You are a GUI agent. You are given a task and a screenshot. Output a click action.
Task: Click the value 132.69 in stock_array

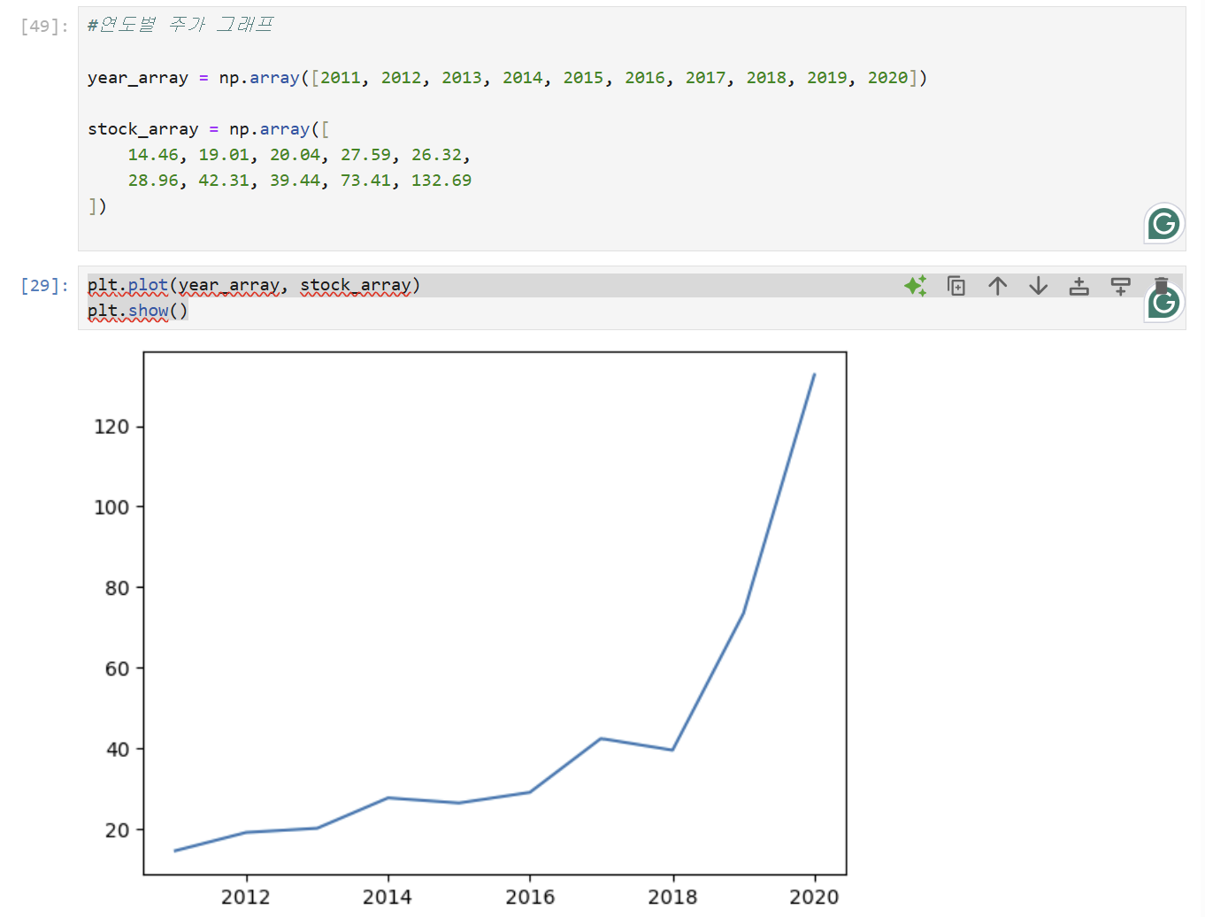pyautogui.click(x=441, y=181)
